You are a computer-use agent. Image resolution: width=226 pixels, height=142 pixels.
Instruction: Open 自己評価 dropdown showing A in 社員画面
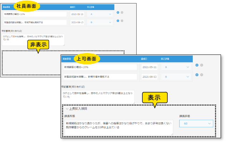[x=100, y=14]
